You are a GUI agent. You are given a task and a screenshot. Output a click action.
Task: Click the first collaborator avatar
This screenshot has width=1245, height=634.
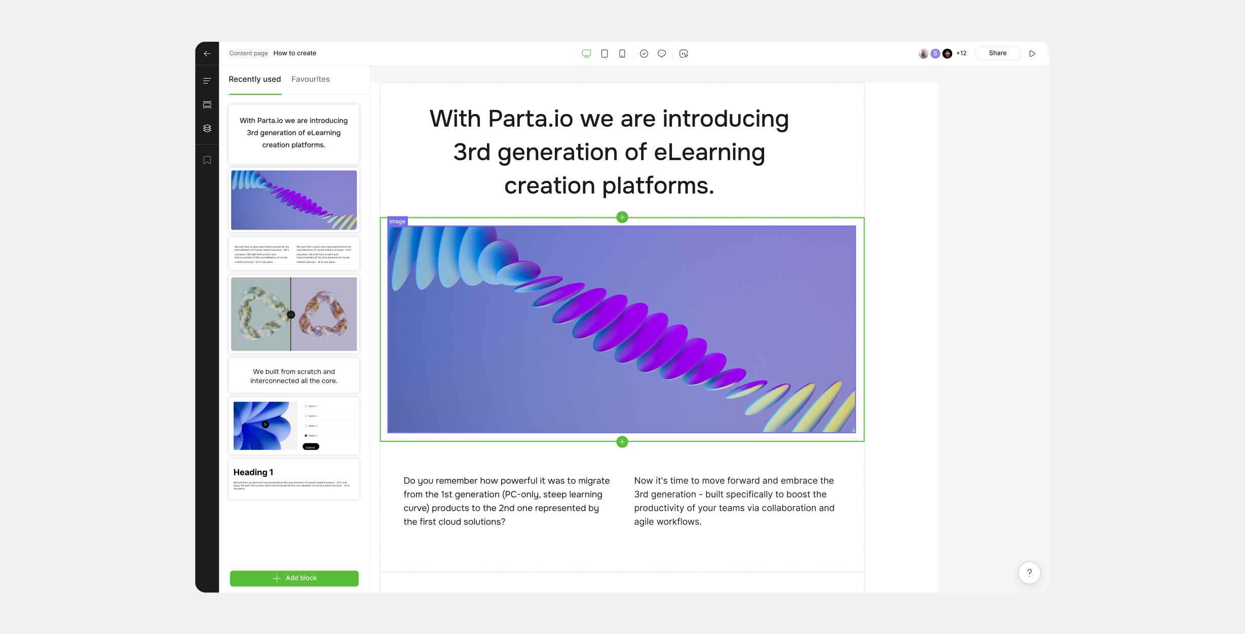point(923,54)
